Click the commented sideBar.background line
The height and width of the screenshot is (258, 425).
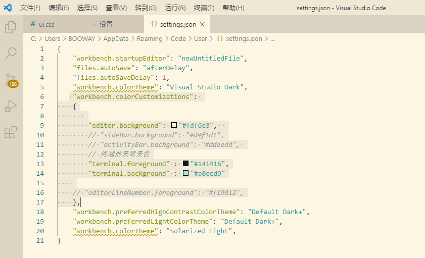click(156, 135)
